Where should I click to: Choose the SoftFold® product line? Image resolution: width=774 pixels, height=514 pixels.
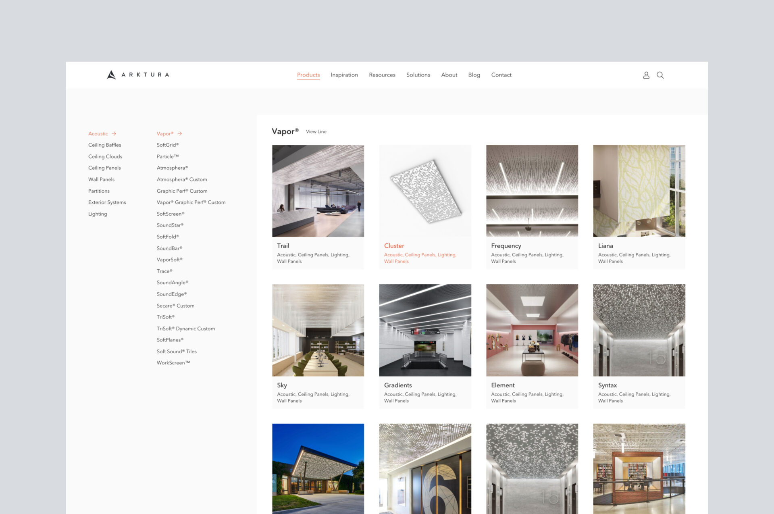click(168, 237)
